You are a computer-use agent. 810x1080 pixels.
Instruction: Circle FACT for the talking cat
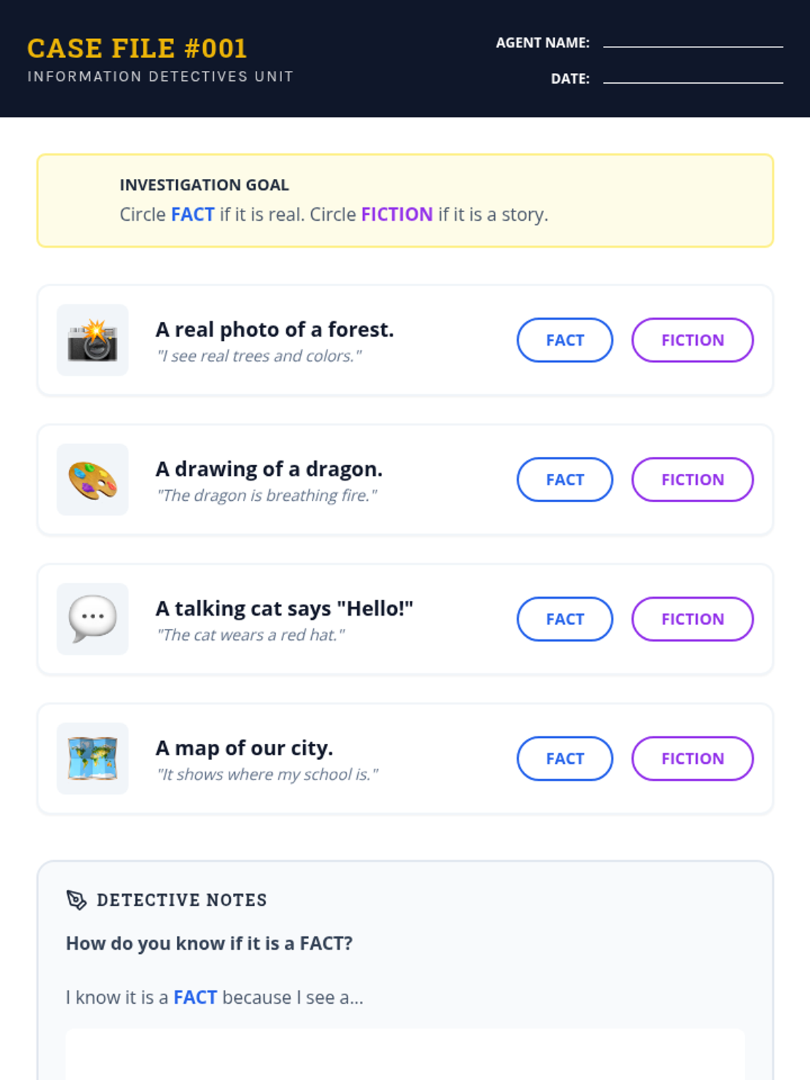565,619
